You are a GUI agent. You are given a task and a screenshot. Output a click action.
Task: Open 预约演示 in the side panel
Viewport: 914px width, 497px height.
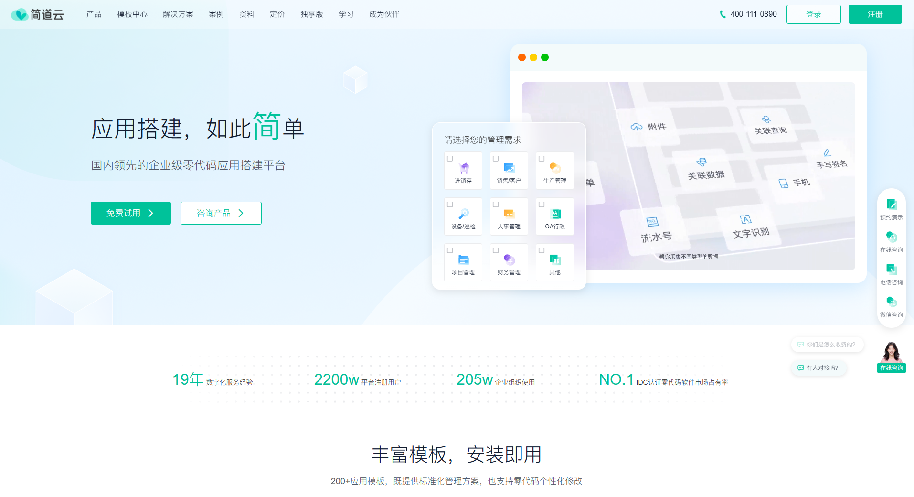892,209
